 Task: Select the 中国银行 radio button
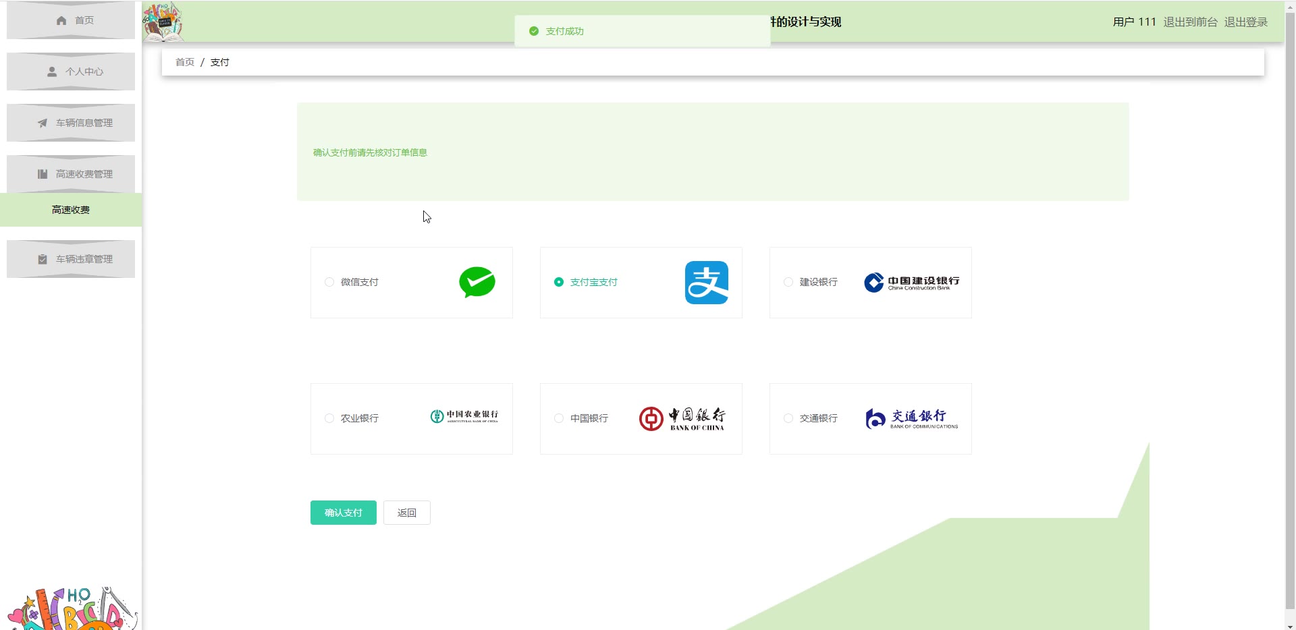(559, 418)
